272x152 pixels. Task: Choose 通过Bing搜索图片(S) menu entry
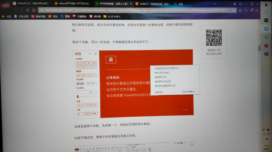pyautogui.click(x=165, y=86)
